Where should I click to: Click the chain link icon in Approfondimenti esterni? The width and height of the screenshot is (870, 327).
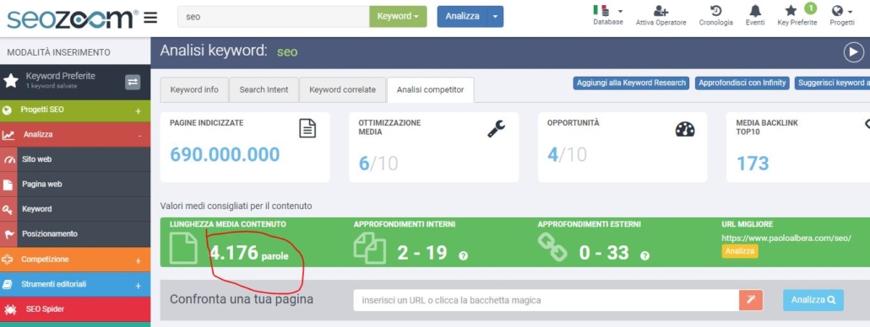(x=552, y=247)
